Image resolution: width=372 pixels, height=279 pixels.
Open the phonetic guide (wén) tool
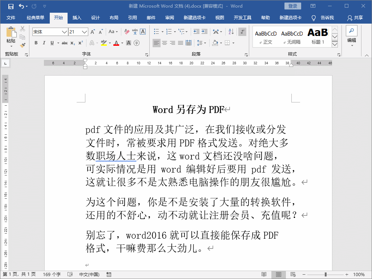click(135, 32)
